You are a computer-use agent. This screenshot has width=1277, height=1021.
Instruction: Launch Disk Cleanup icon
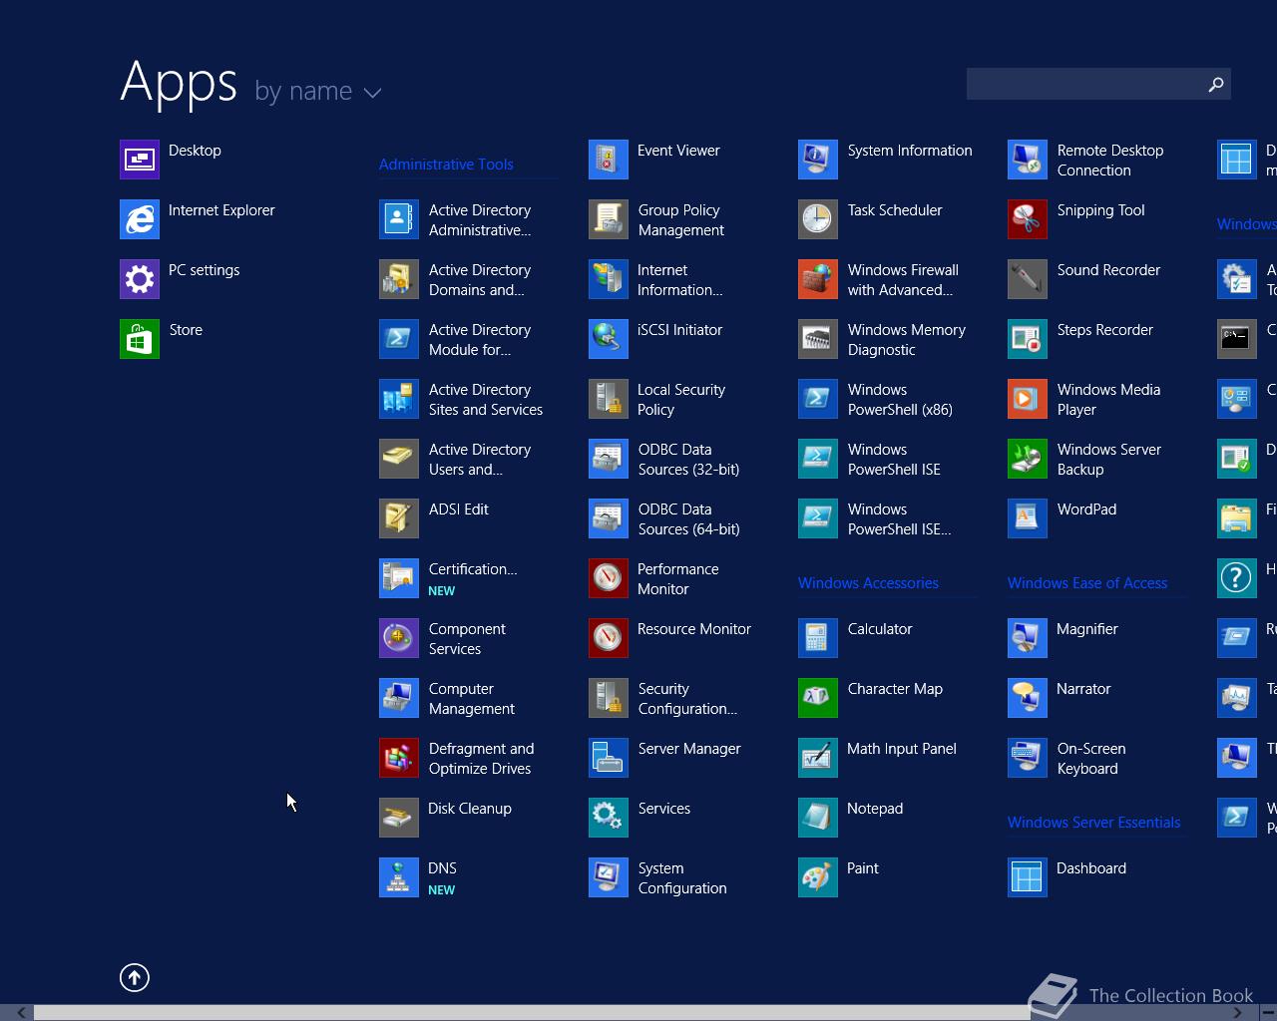pos(399,818)
